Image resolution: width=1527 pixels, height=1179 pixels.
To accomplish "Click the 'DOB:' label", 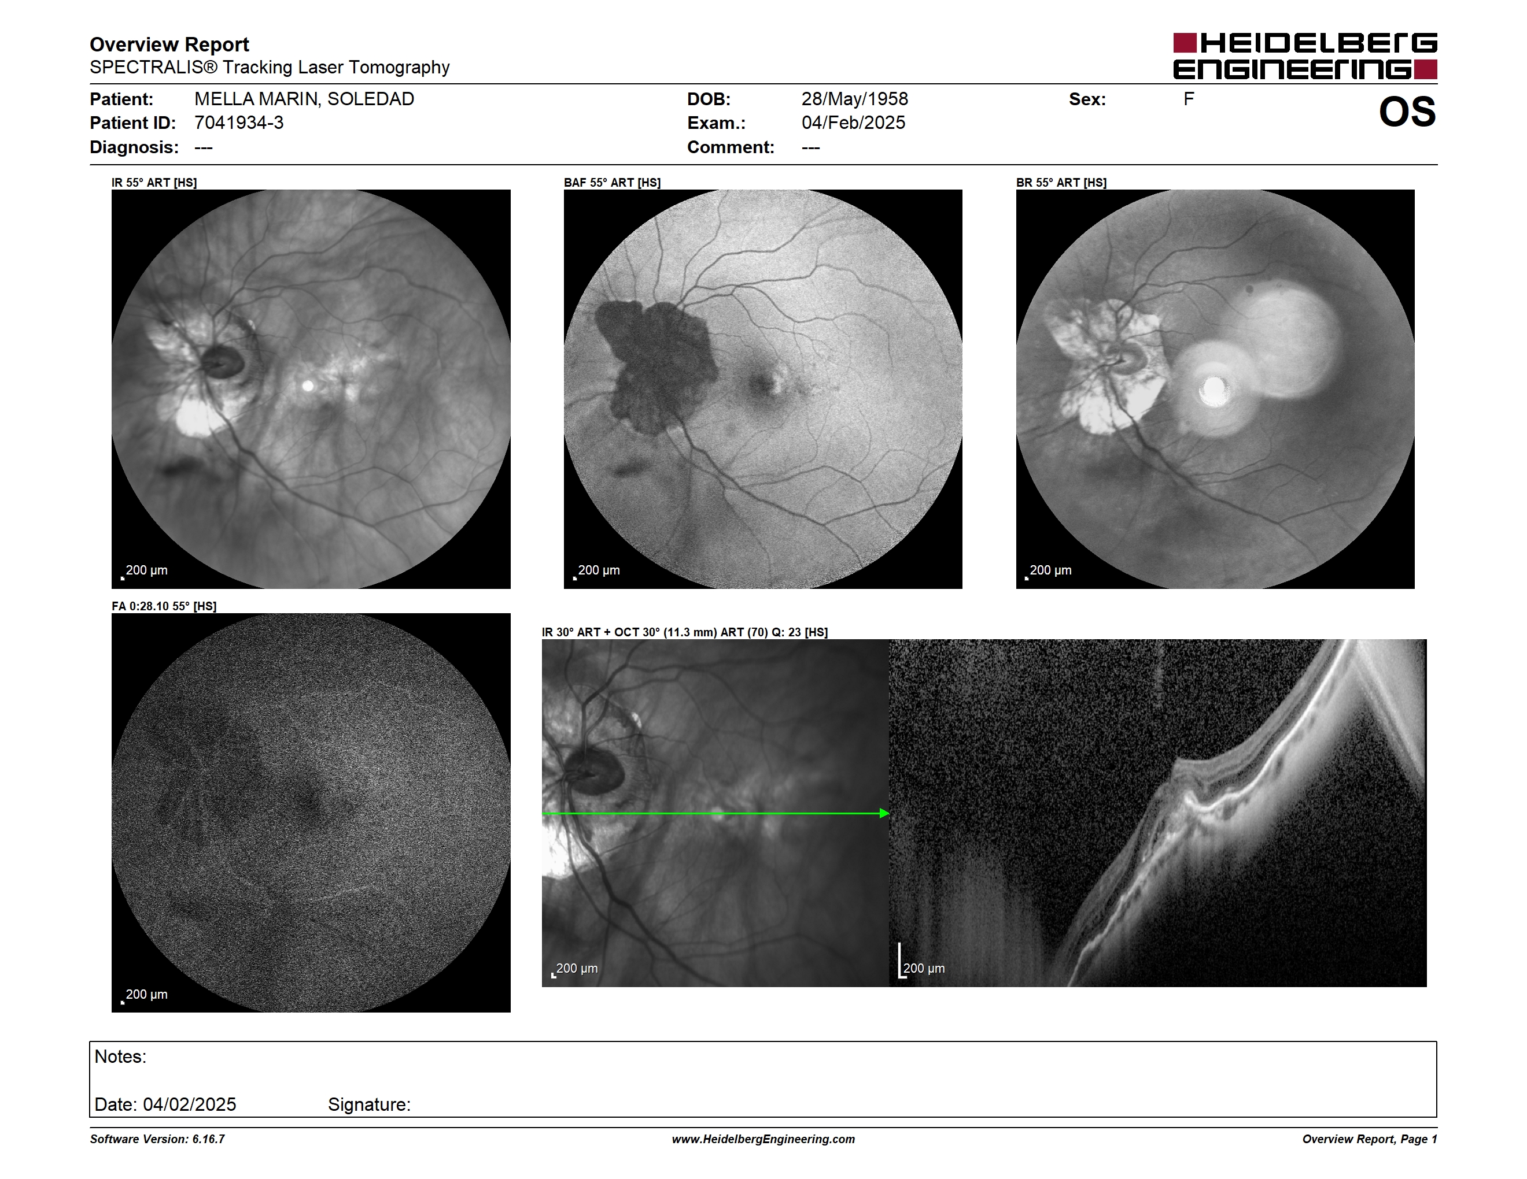I will point(709,99).
